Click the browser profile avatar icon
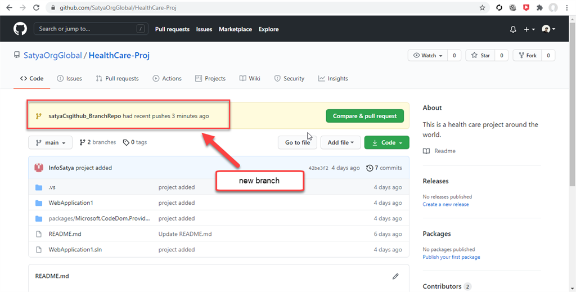This screenshot has width=576, height=292. pos(553,8)
